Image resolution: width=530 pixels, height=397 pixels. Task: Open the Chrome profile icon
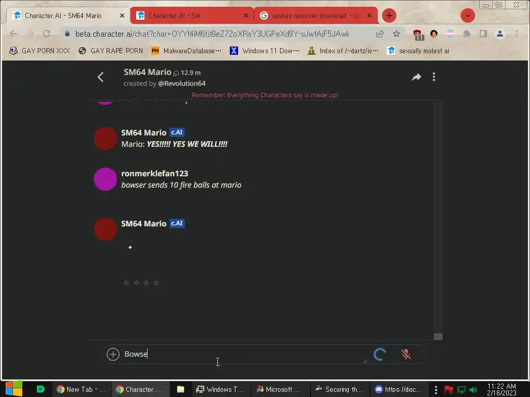pyautogui.click(x=500, y=34)
